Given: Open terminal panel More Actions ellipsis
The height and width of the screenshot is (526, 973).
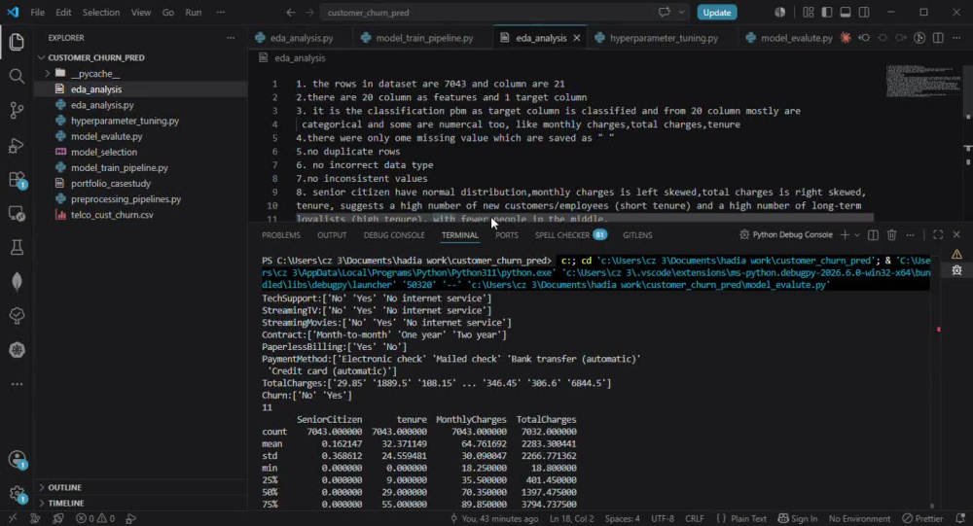Looking at the screenshot, I should point(911,235).
